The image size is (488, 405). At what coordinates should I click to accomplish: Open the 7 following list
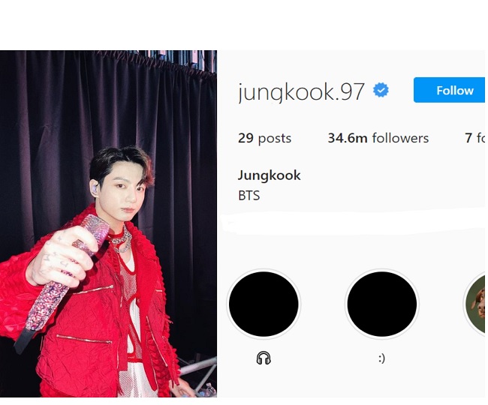click(475, 138)
